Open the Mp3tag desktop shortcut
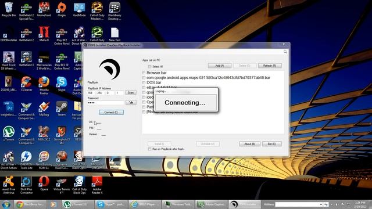372x209 pixels. click(x=44, y=109)
